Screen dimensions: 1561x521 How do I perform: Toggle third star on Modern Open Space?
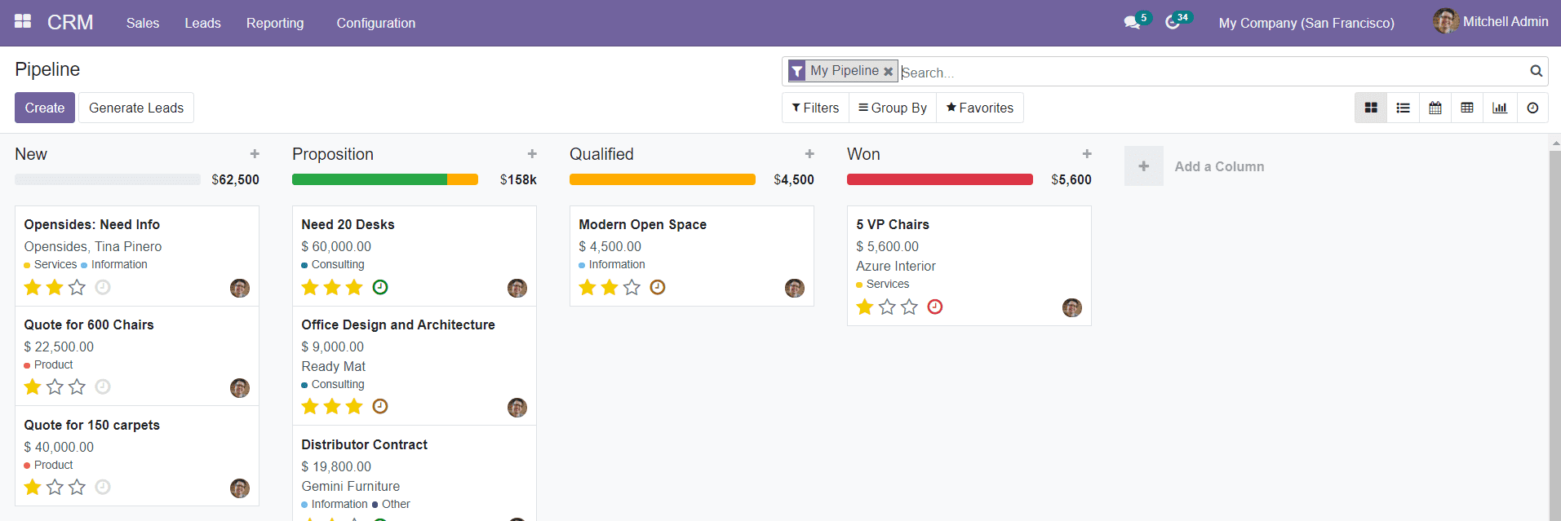[632, 287]
